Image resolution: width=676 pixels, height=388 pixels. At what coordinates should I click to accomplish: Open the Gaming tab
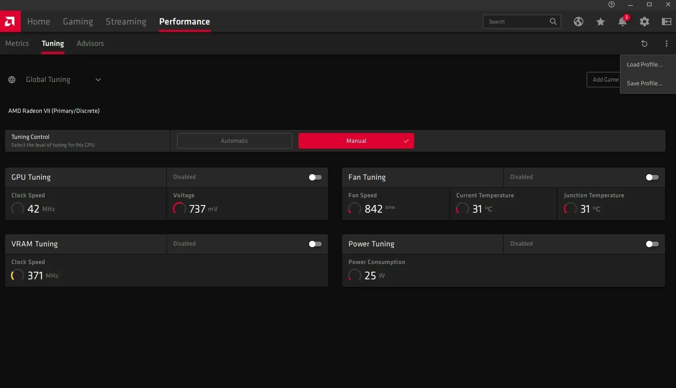point(78,22)
